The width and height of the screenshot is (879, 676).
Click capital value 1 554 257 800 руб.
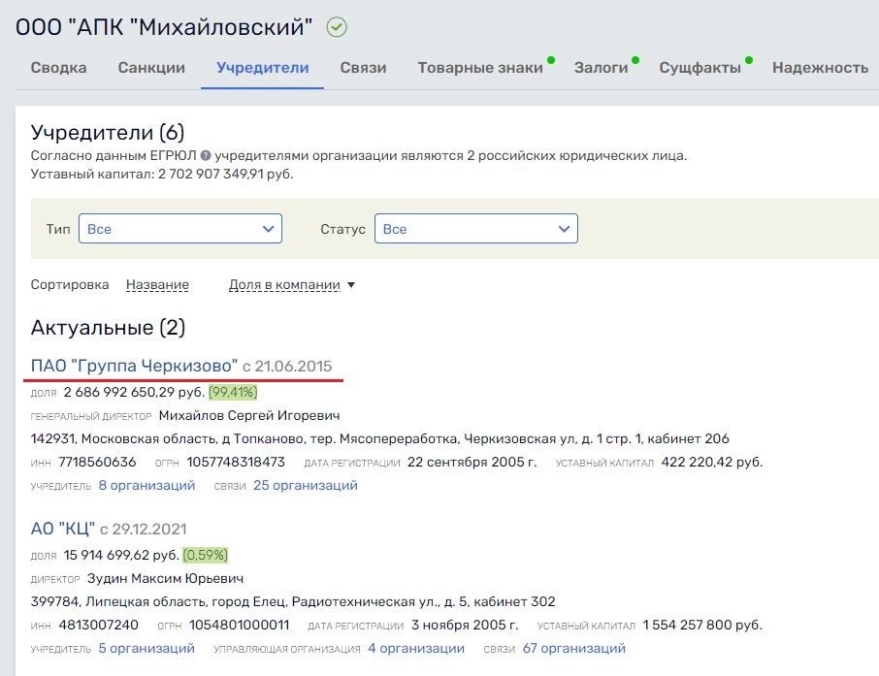[702, 625]
